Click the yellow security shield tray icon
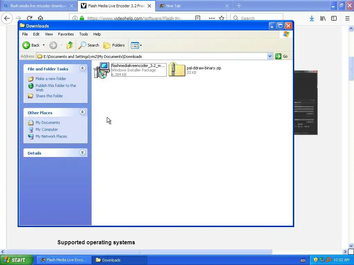The width and height of the screenshot is (354, 265). point(315,260)
